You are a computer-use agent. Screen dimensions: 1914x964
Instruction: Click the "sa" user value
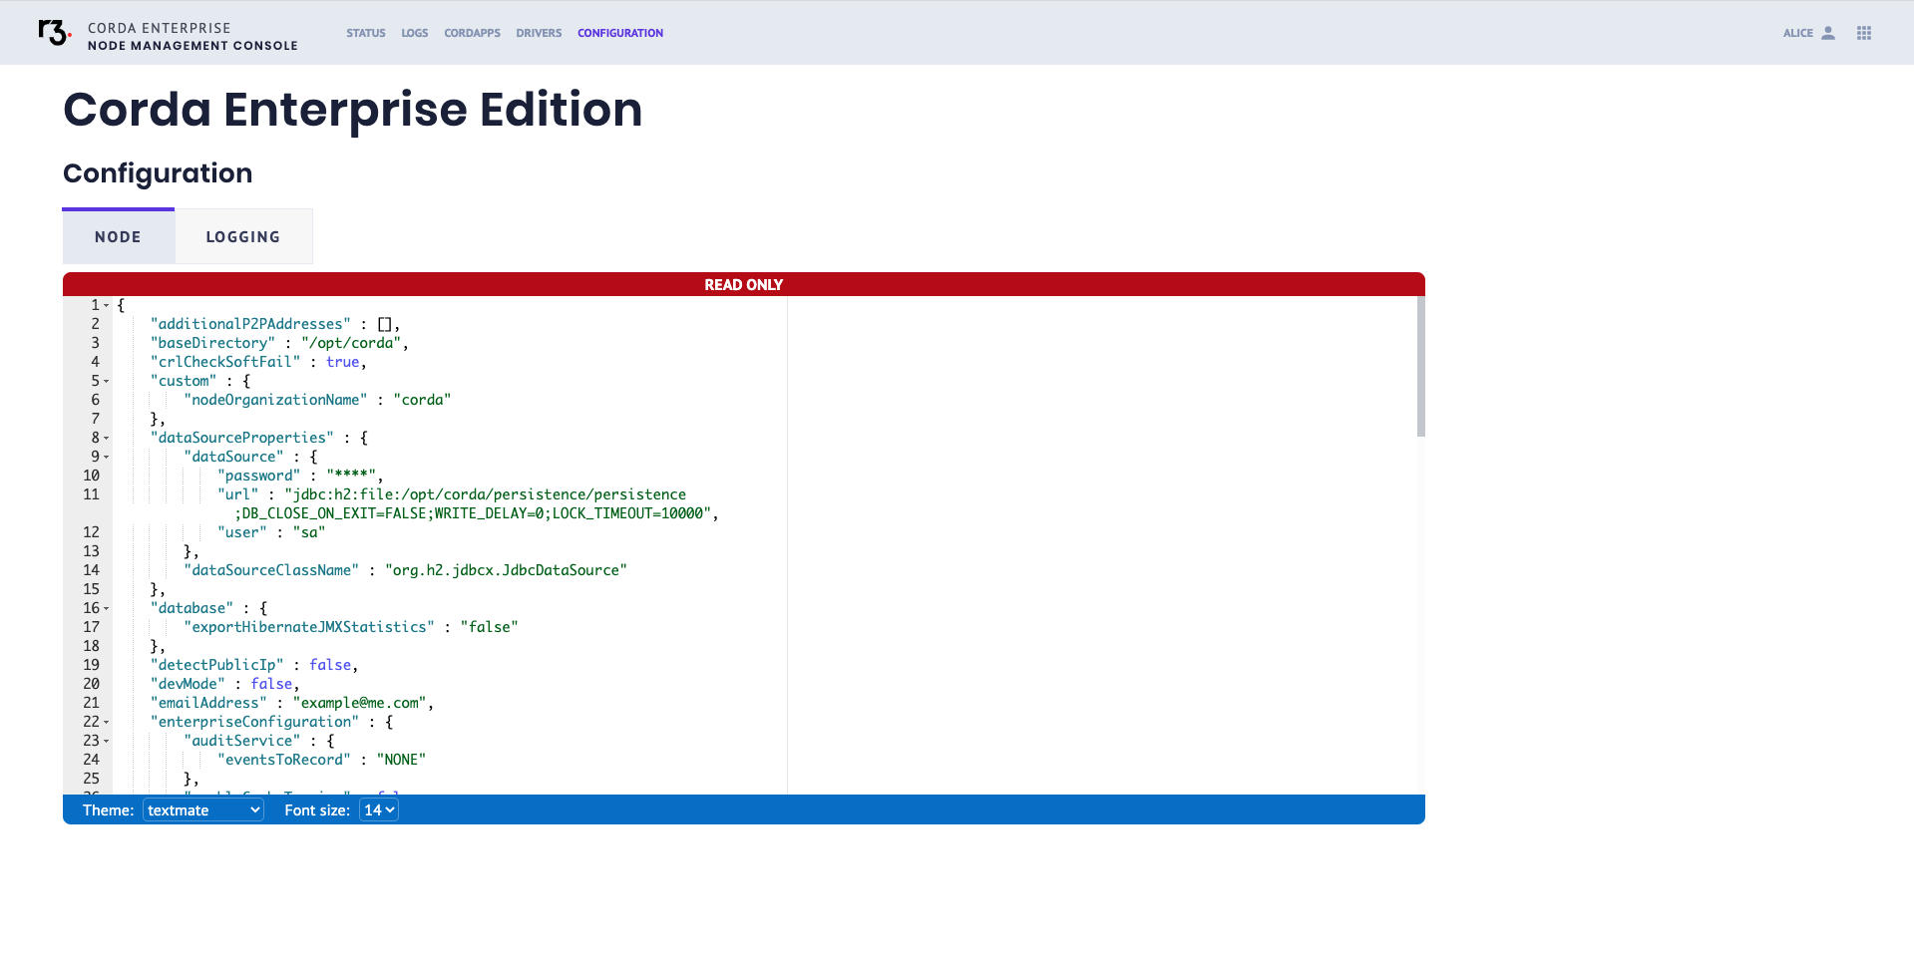(309, 532)
